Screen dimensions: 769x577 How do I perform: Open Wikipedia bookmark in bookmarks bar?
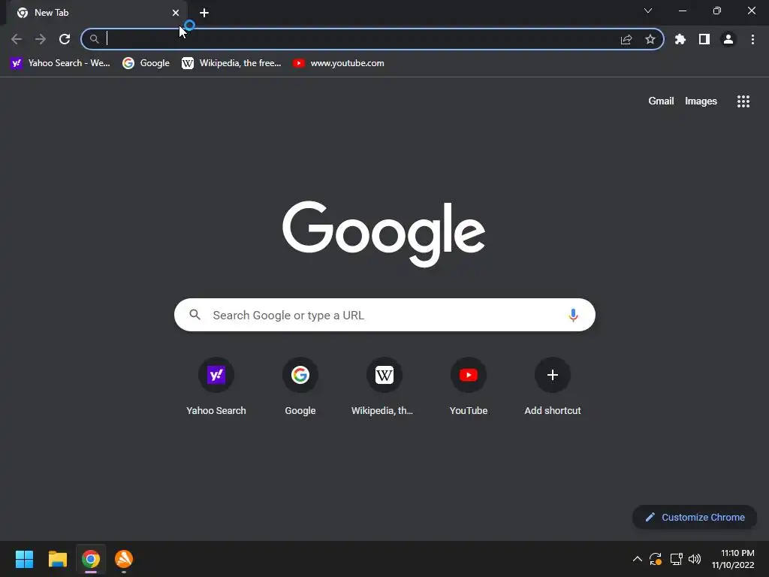tap(231, 63)
